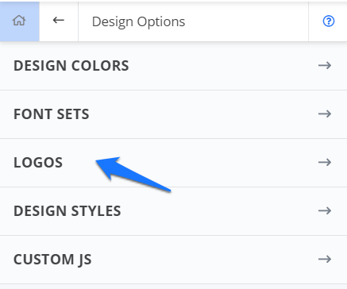
Task: Open help via question mark icon
Action: [x=329, y=21]
